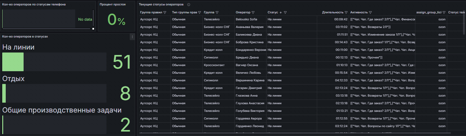Open the filter icon next to assign_group_ticl

coord(444,13)
